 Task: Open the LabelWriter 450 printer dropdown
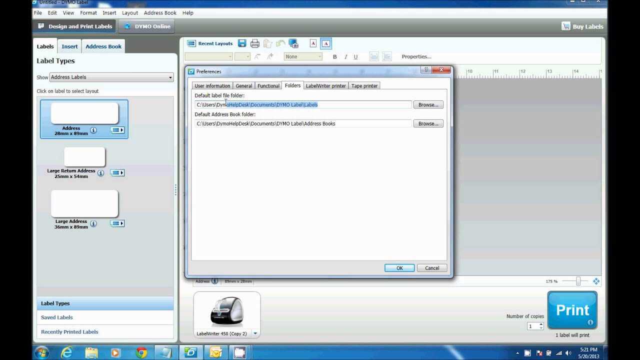tap(255, 333)
